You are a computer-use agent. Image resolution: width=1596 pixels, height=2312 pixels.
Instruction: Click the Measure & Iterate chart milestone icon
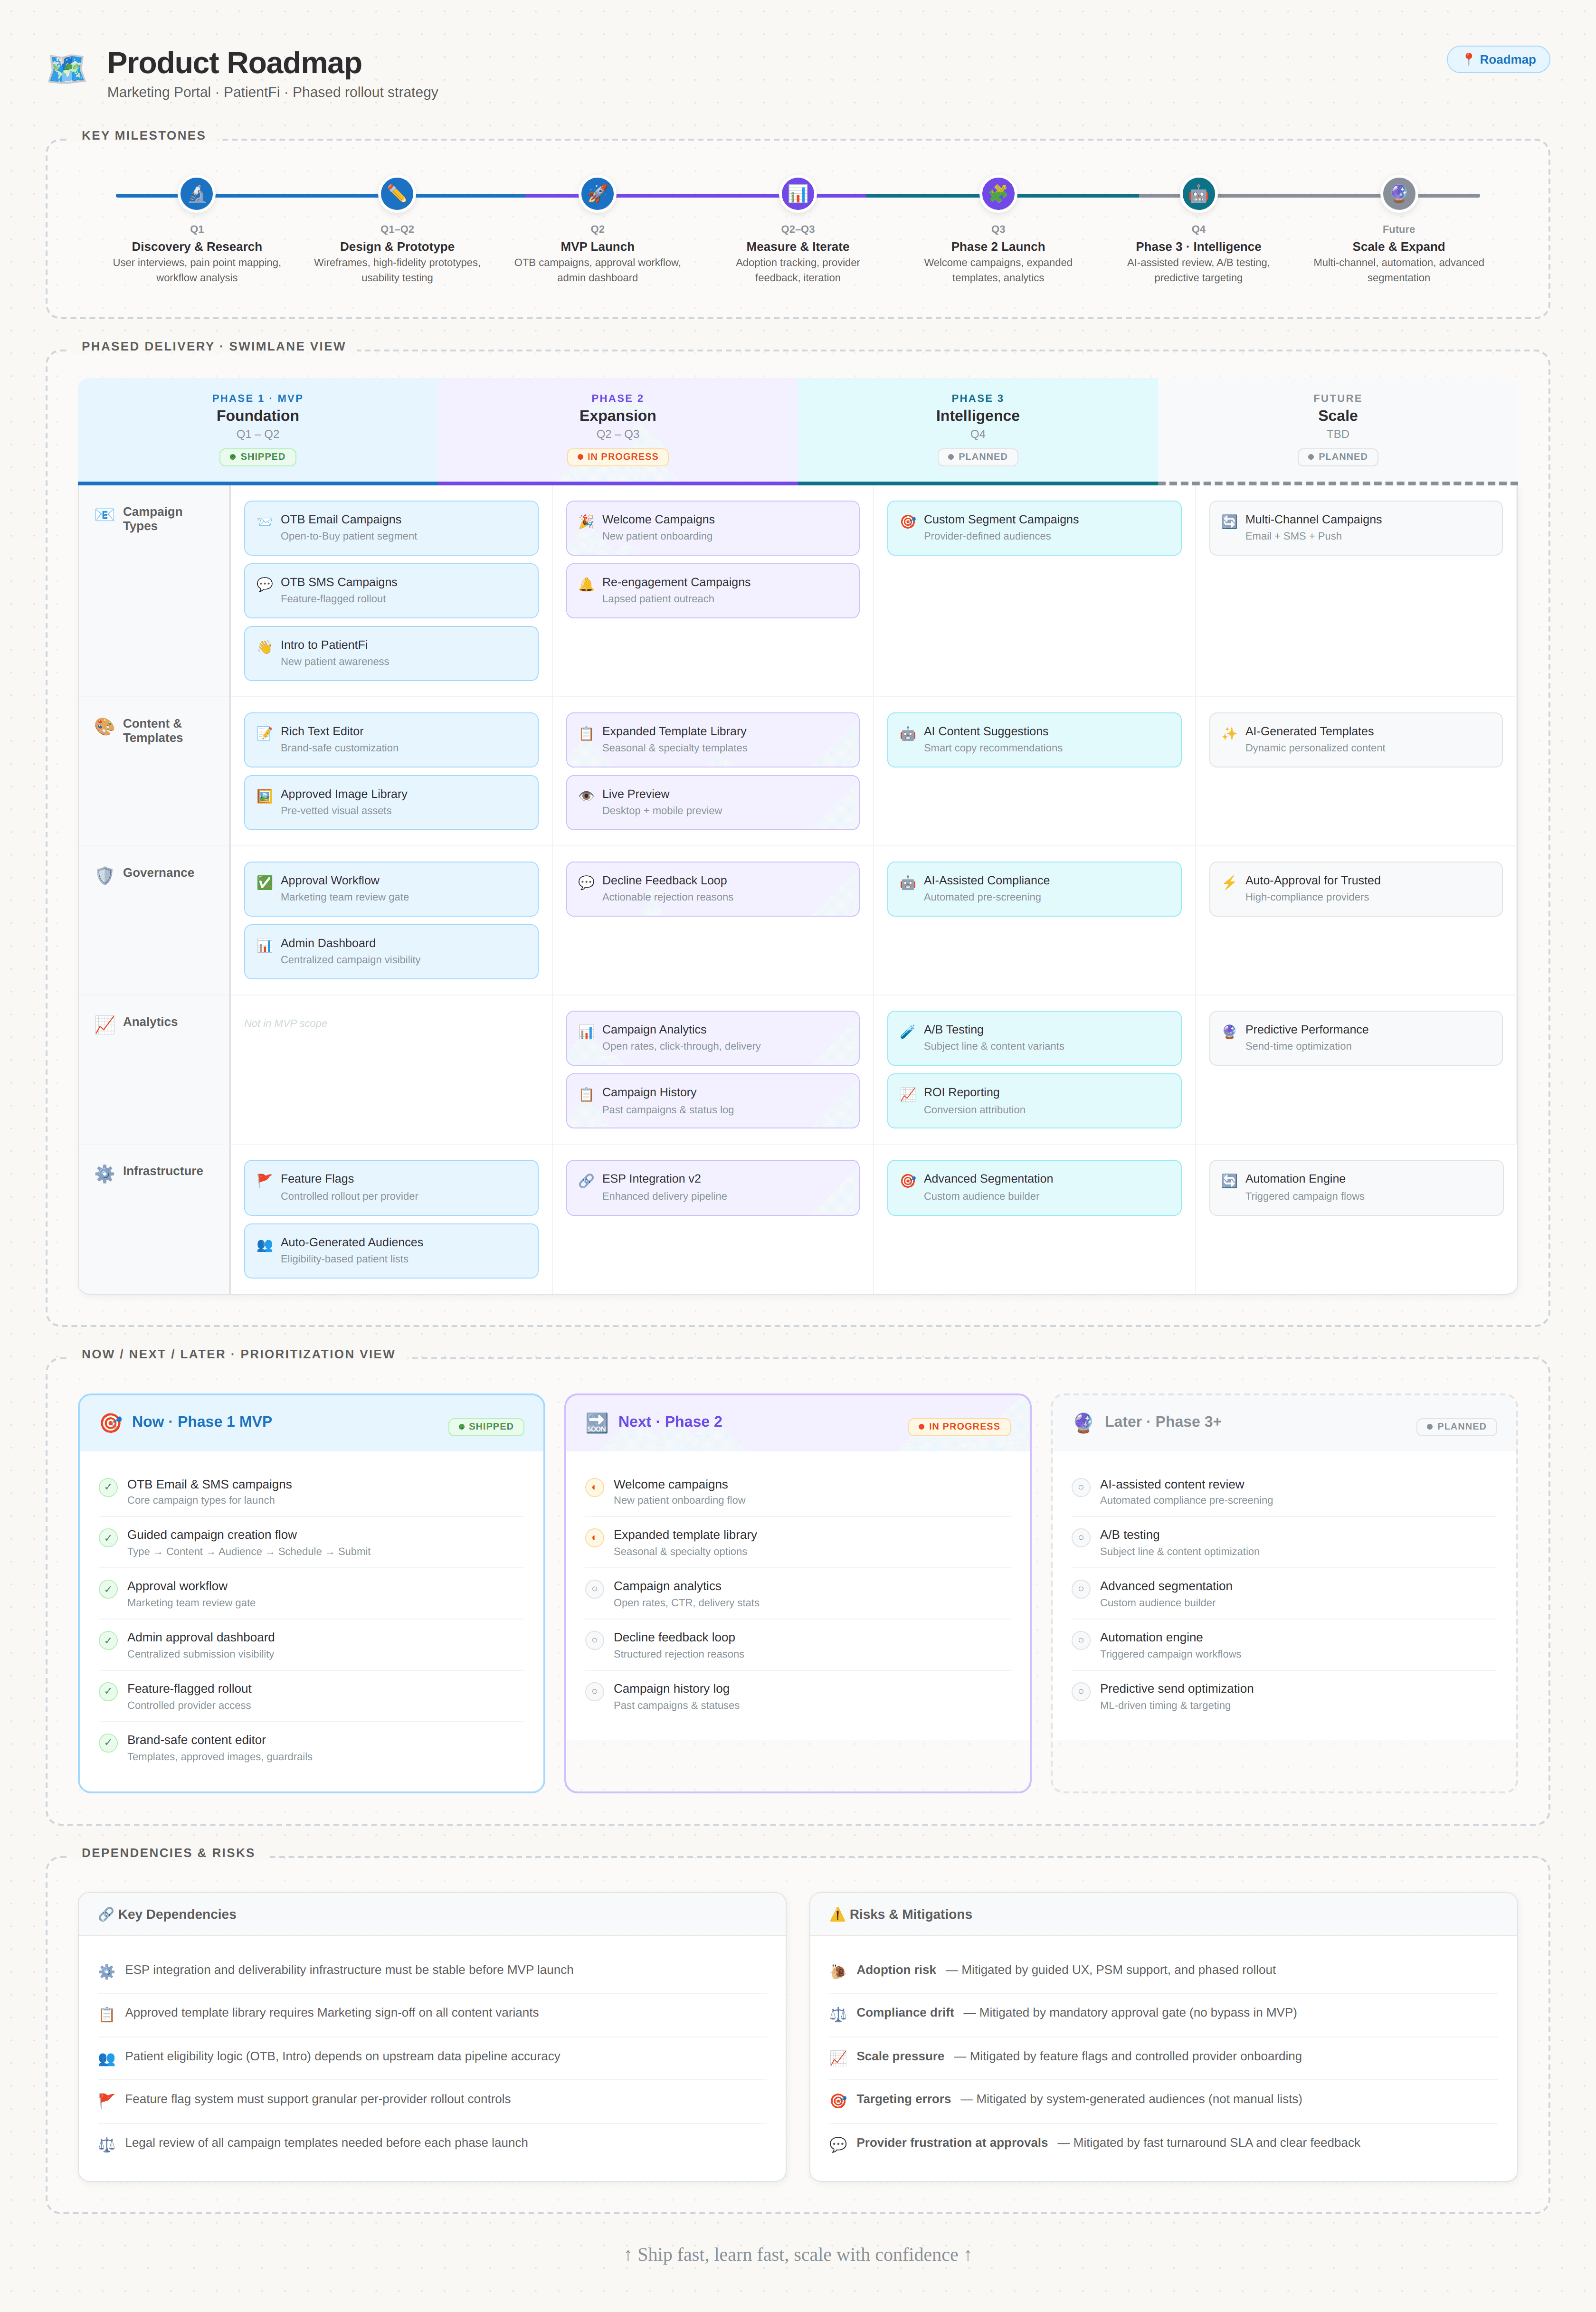(797, 194)
